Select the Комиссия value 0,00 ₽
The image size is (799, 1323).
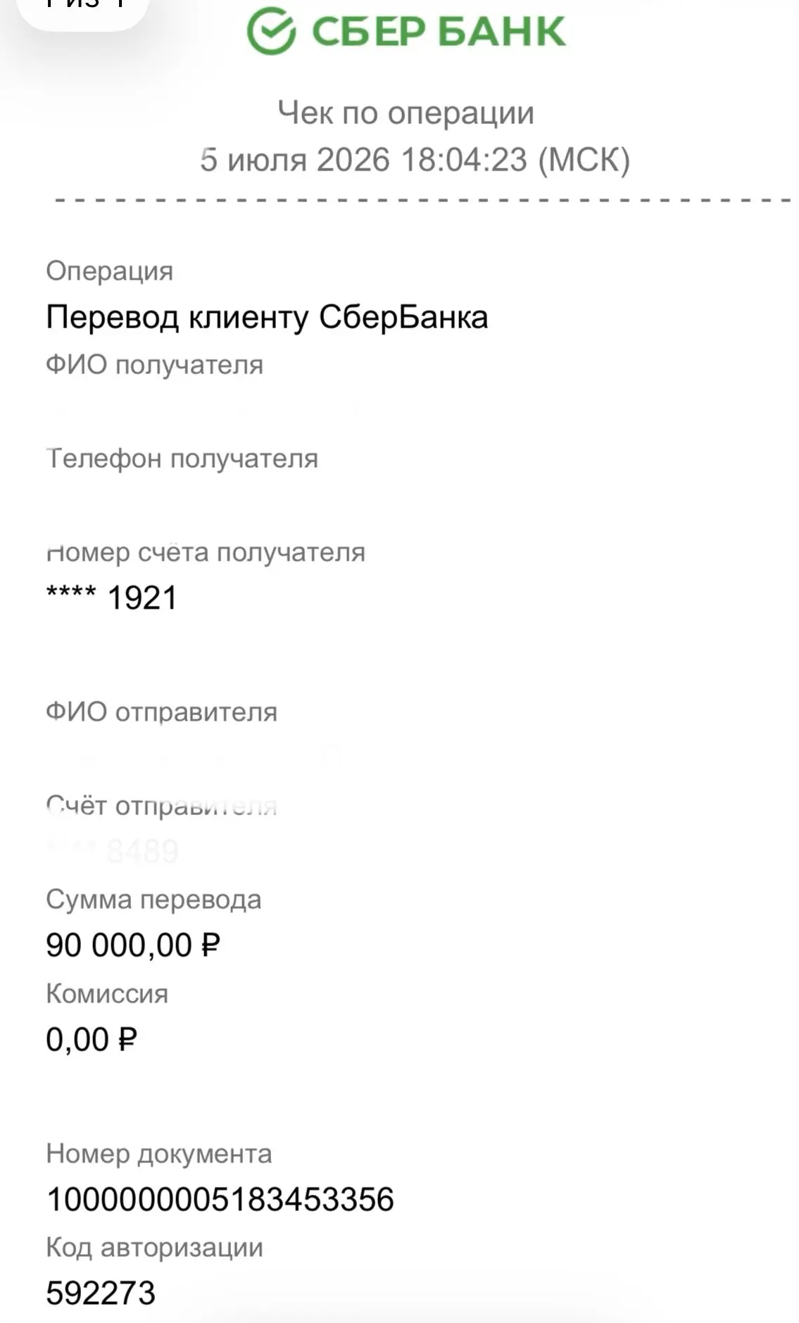(91, 1040)
